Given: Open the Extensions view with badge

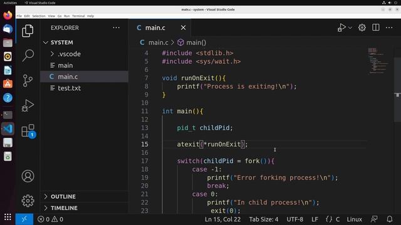Looking at the screenshot, I should coord(28,131).
